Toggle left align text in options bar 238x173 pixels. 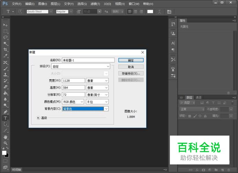[130, 11]
